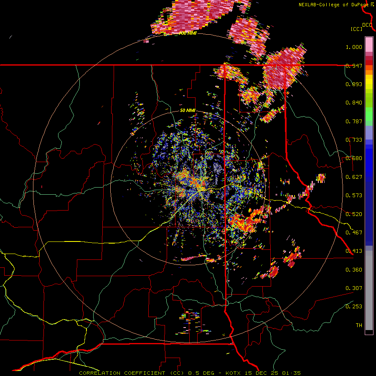The height and width of the screenshot is (376, 376).
Task: Click the 0.360 legend value
Action: [354, 270]
